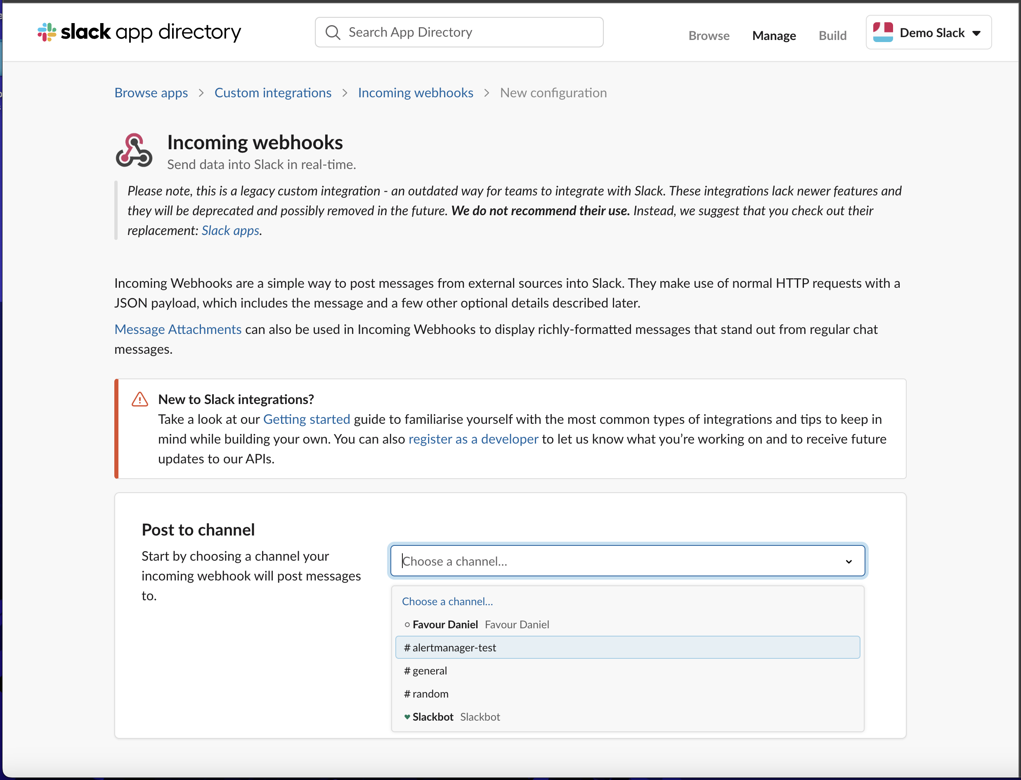Go to Custom integrations breadcrumb
This screenshot has width=1021, height=780.
click(x=273, y=92)
